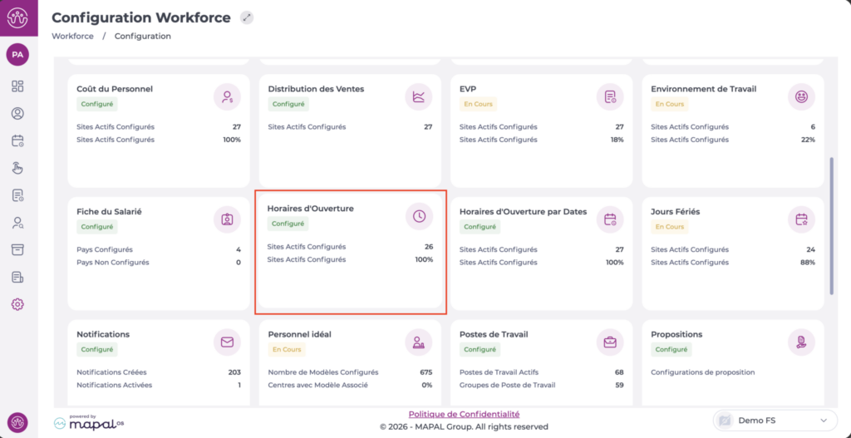Expand the Demo FS site dropdown
Image resolution: width=851 pixels, height=438 pixels.
point(775,421)
